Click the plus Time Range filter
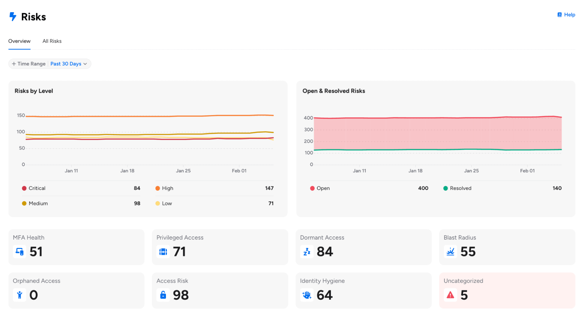The image size is (581, 316). click(28, 64)
